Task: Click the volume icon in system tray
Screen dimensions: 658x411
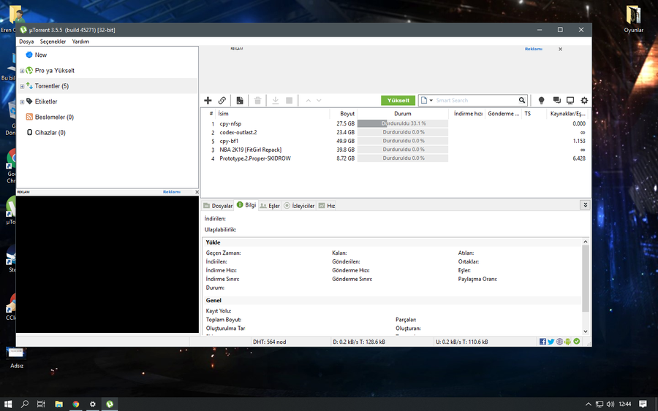Action: coord(610,404)
